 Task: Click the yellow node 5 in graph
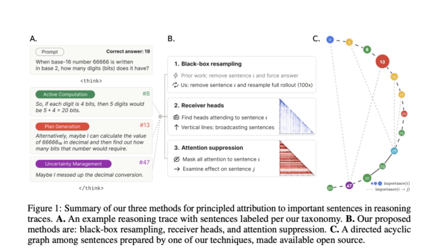(349, 43)
